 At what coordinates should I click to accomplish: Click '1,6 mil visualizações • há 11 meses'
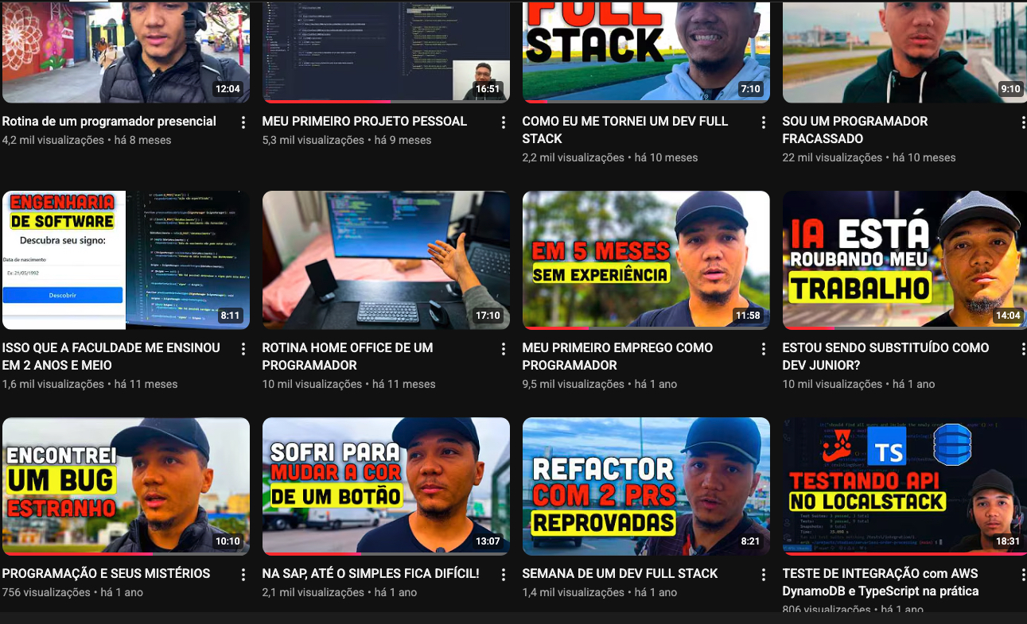90,384
